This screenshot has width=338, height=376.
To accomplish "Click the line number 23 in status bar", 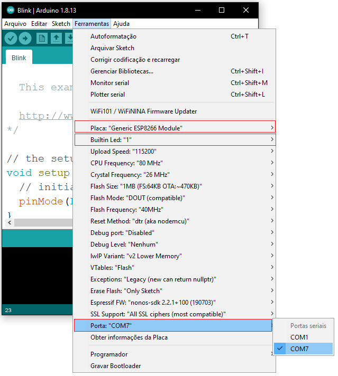I will pyautogui.click(x=8, y=311).
